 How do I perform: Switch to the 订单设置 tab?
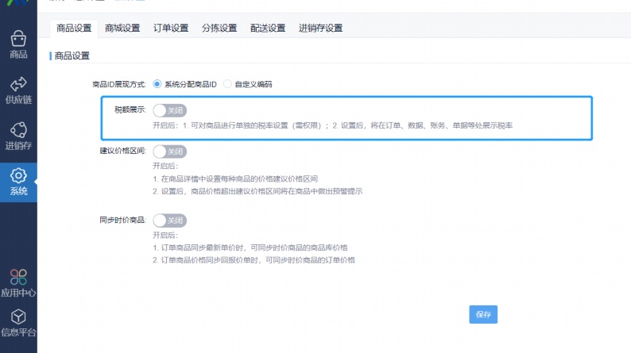tap(171, 28)
